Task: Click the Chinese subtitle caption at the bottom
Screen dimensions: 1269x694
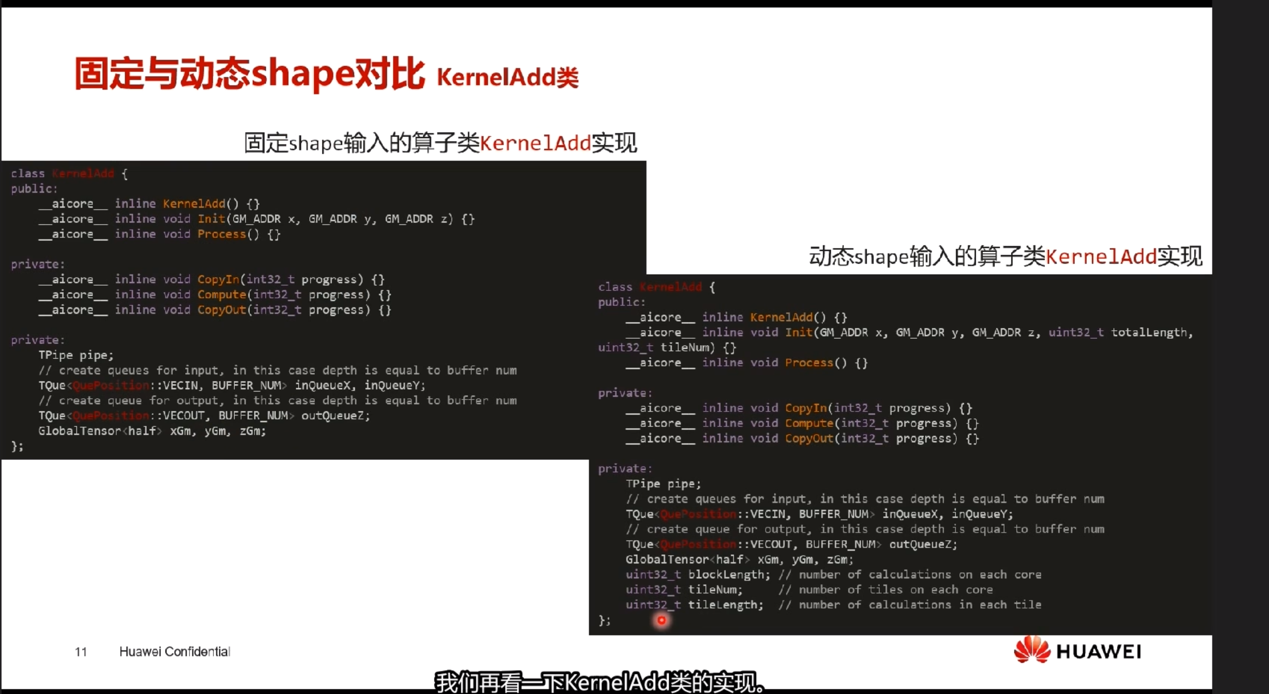Action: (x=599, y=682)
